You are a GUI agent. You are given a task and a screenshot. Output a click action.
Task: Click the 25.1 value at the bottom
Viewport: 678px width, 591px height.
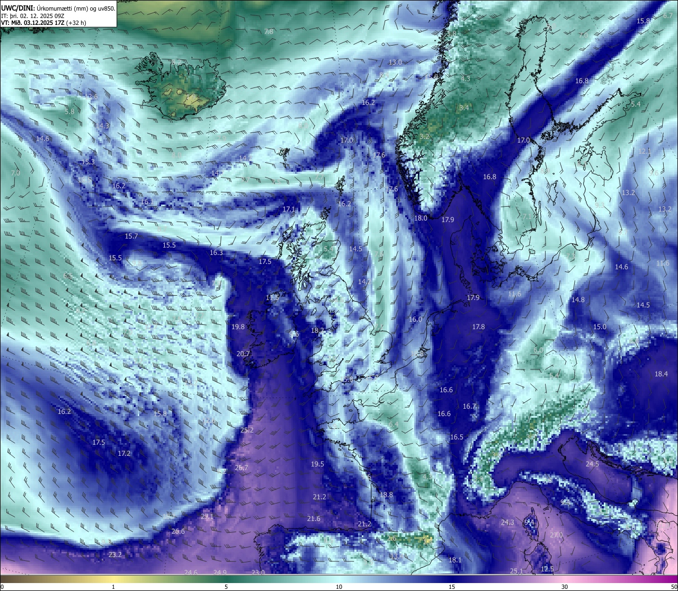click(516, 571)
